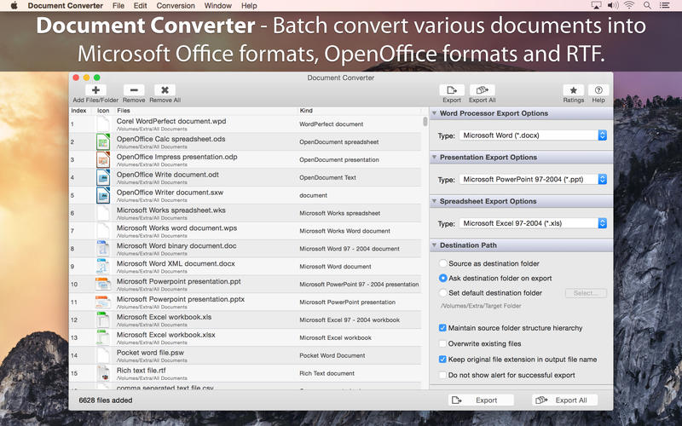Collapse the Destination Path section
The width and height of the screenshot is (682, 426).
click(x=434, y=245)
